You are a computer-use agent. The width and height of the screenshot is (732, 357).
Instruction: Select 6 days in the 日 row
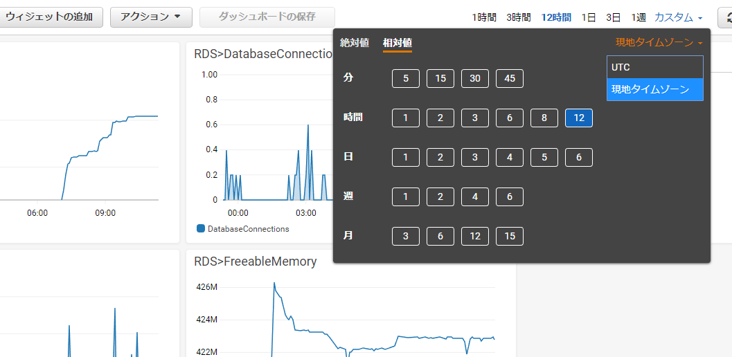(x=579, y=157)
